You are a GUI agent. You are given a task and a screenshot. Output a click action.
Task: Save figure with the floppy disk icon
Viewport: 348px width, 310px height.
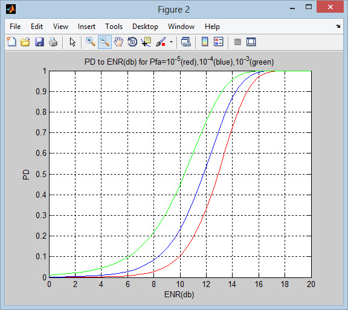pyautogui.click(x=39, y=42)
